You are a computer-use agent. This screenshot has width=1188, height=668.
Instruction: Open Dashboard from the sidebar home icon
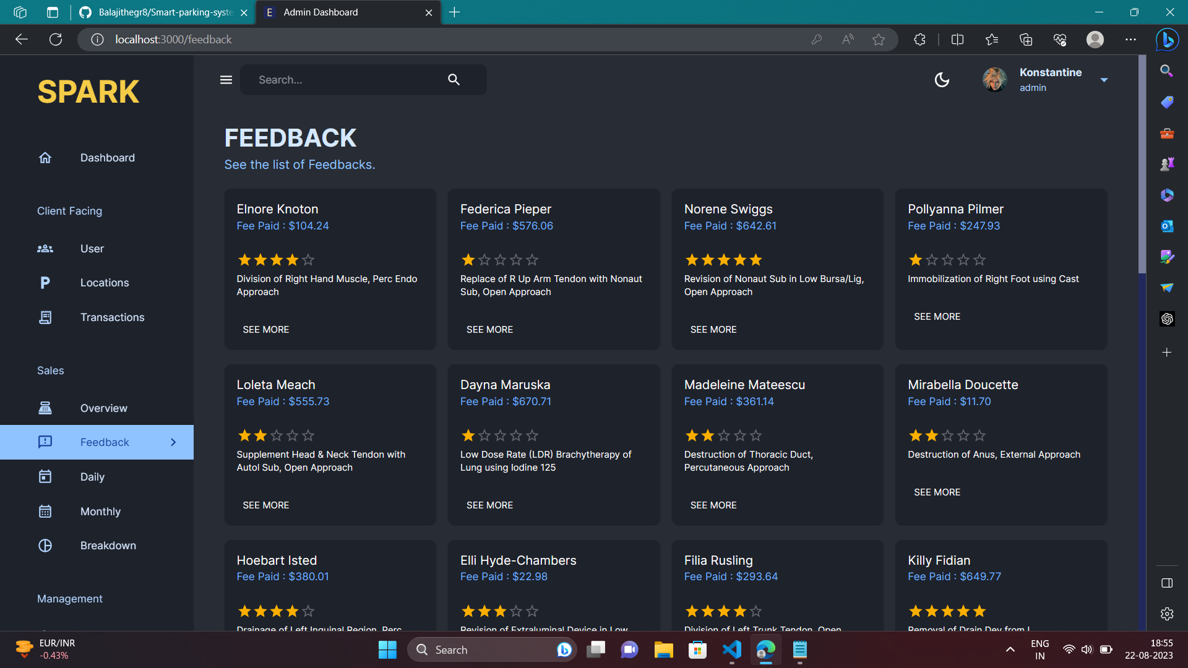point(45,158)
